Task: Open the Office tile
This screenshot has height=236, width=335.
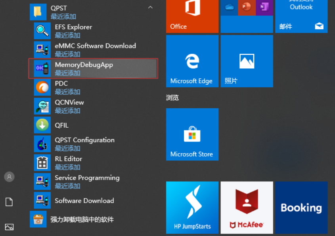Action: point(192,16)
